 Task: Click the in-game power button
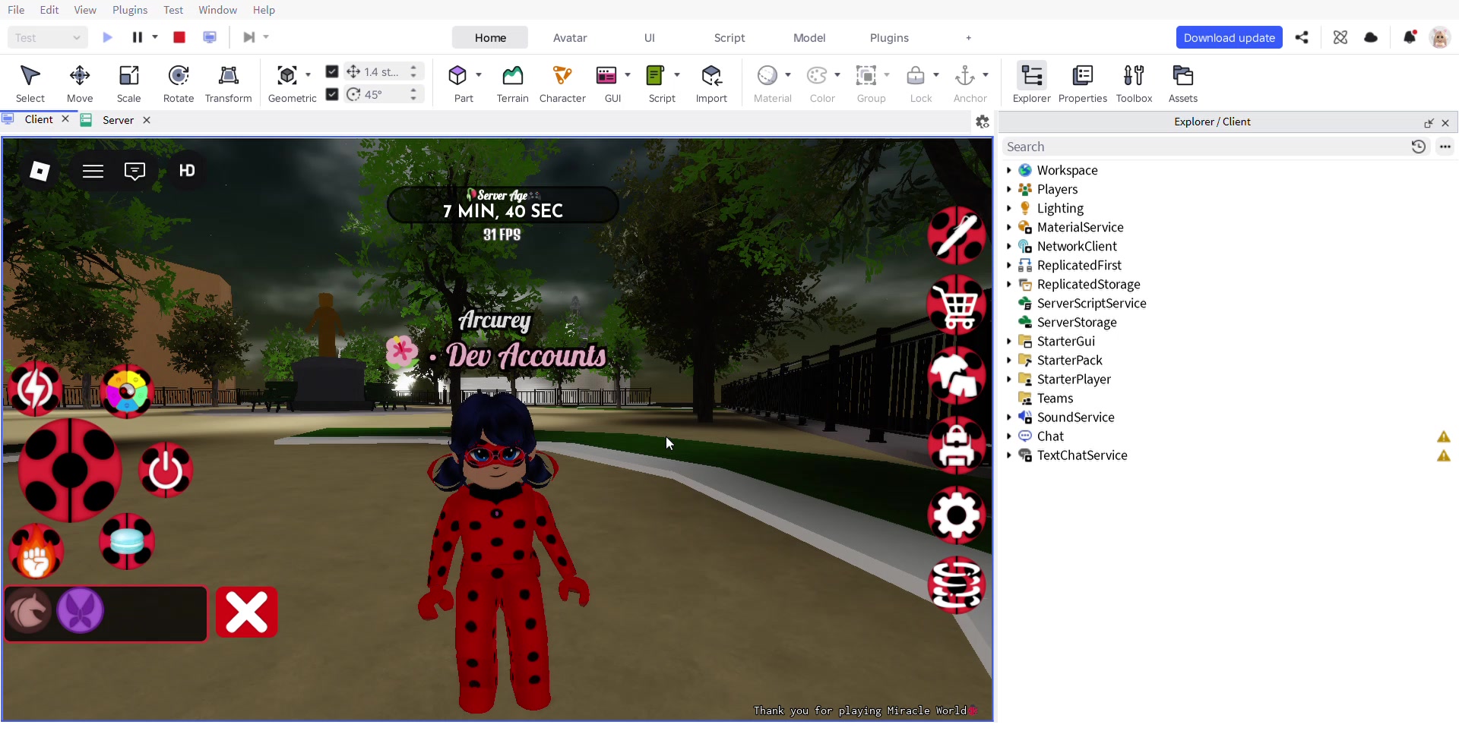pyautogui.click(x=166, y=471)
